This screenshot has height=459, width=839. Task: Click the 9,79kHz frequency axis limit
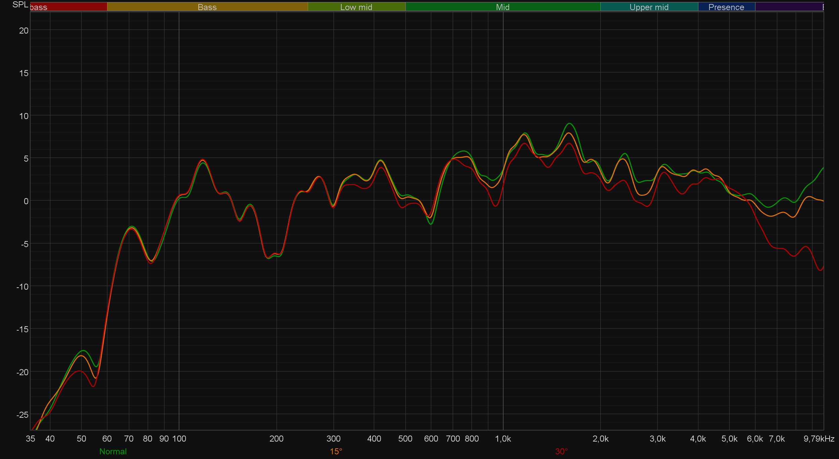(819, 439)
